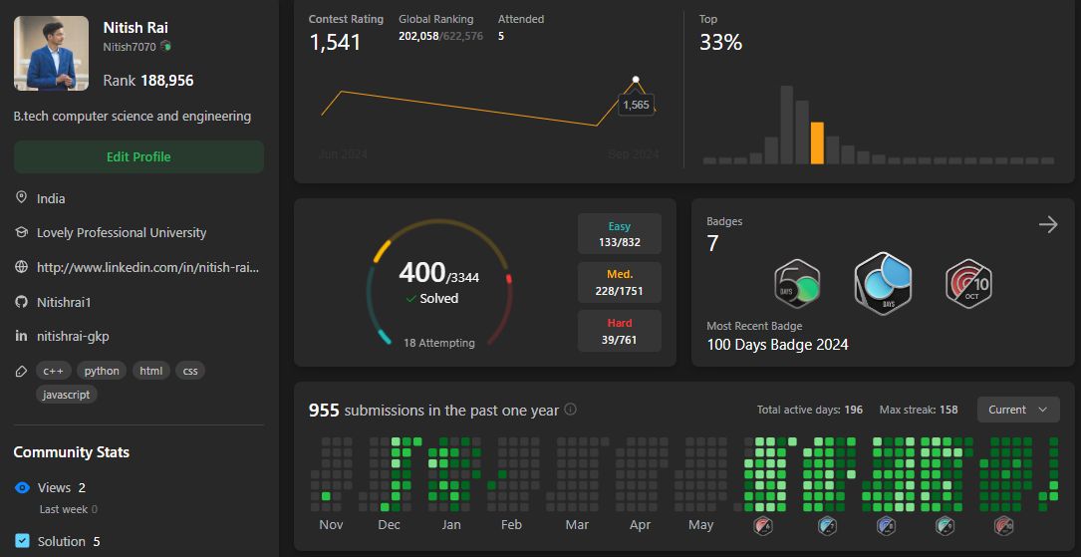The image size is (1081, 557).
Task: Click the verified badge icon beside Nitish7070
Action: coord(165,46)
